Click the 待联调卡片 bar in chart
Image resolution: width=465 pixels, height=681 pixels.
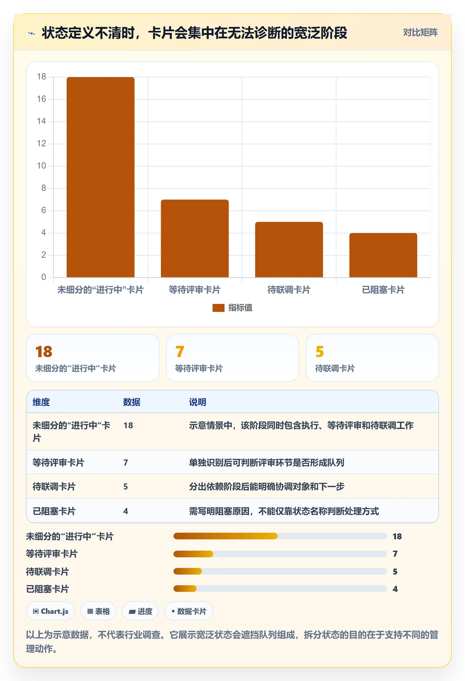point(289,249)
